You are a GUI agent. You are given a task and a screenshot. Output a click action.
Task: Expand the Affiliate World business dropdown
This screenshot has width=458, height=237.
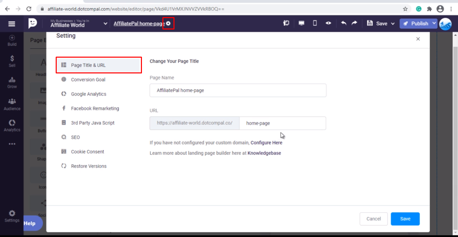coord(105,23)
